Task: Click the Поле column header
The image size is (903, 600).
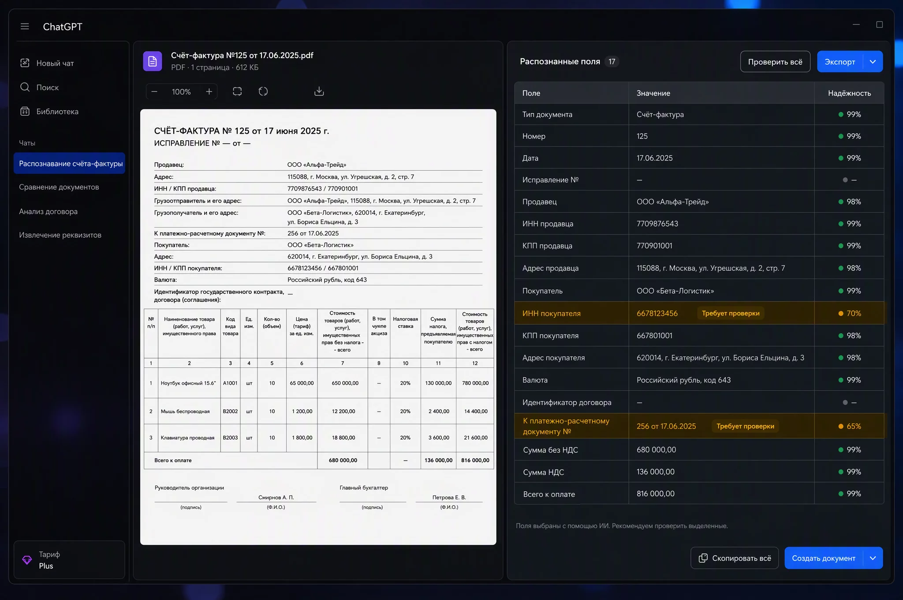Action: pos(531,93)
